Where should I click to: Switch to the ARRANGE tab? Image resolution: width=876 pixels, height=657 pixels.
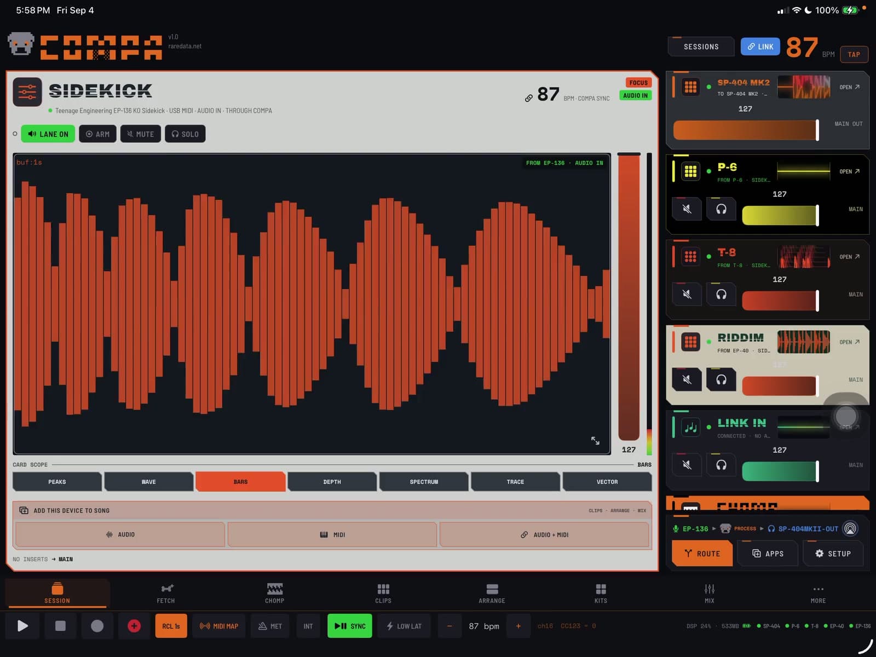pyautogui.click(x=492, y=593)
